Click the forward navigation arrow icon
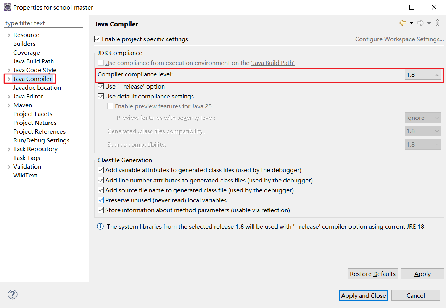Image resolution: width=446 pixels, height=308 pixels. (420, 23)
